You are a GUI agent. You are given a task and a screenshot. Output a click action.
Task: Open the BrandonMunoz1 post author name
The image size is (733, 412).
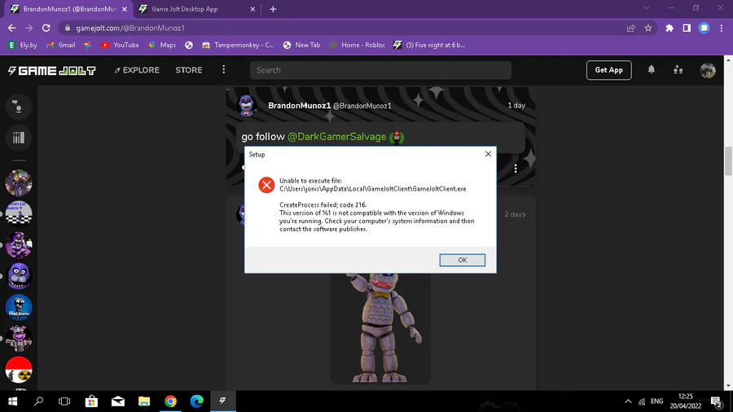click(299, 106)
